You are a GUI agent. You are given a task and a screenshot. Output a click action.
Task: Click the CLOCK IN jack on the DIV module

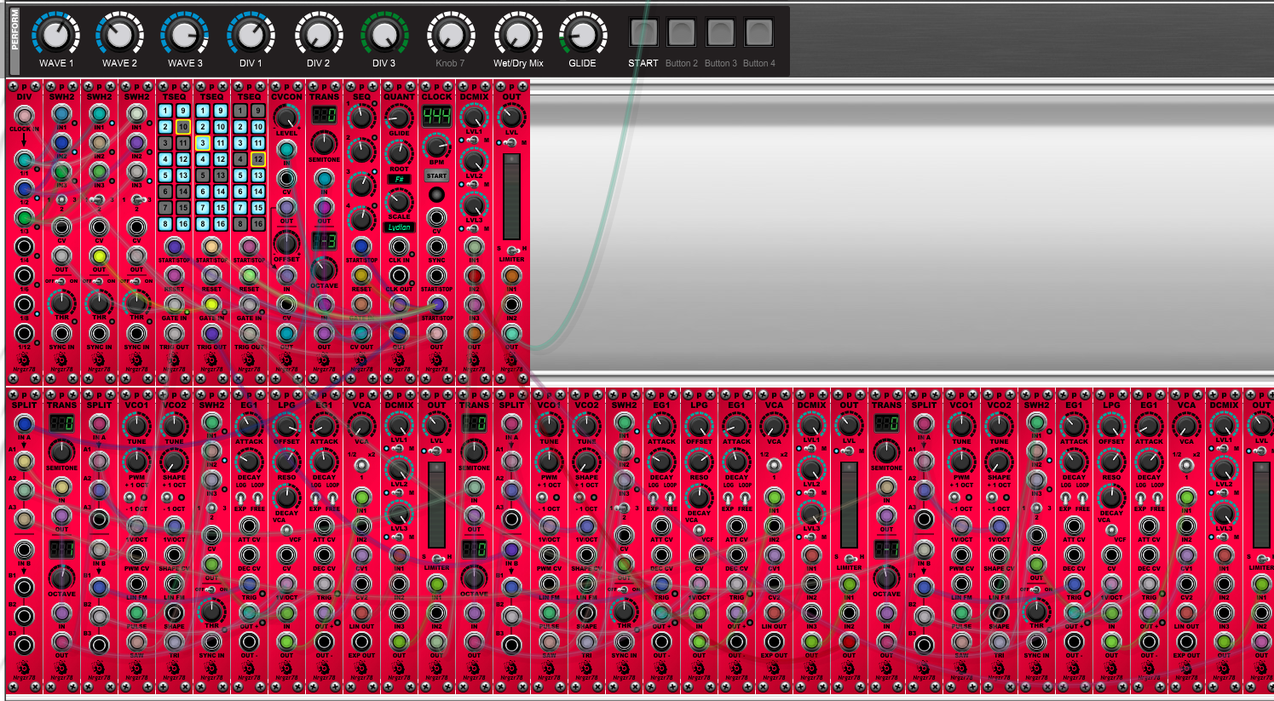[24, 115]
